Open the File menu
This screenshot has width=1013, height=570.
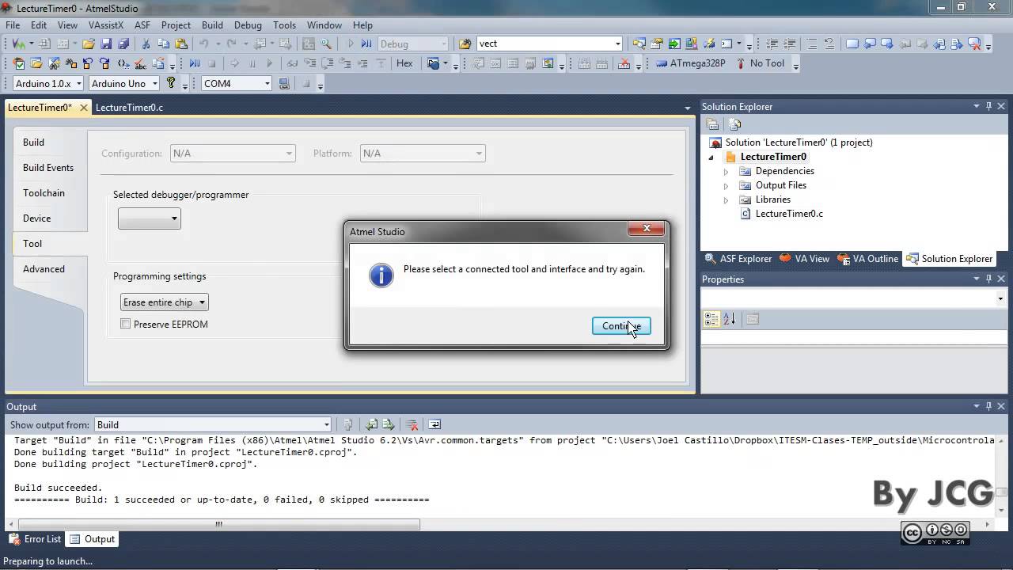pos(13,25)
